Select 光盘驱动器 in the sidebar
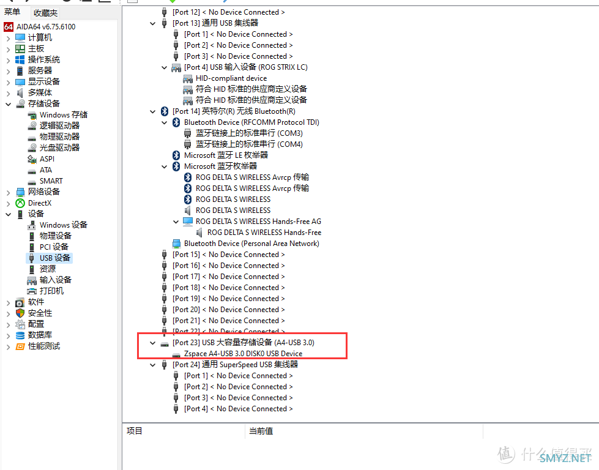 [59, 148]
